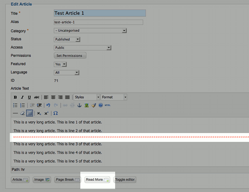249x192 pixels.
Task: Apply subscript formatting
Action: pos(39,113)
